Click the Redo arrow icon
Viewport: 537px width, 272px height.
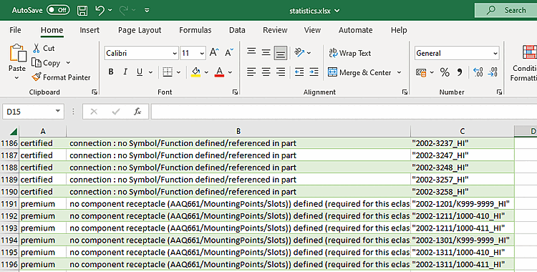pyautogui.click(x=123, y=10)
